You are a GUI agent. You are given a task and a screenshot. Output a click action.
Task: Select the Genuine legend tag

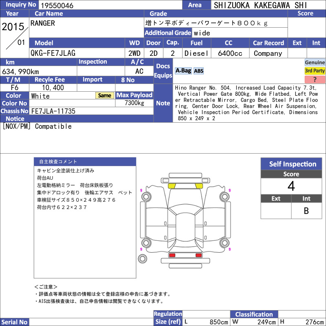pyautogui.click(x=315, y=62)
